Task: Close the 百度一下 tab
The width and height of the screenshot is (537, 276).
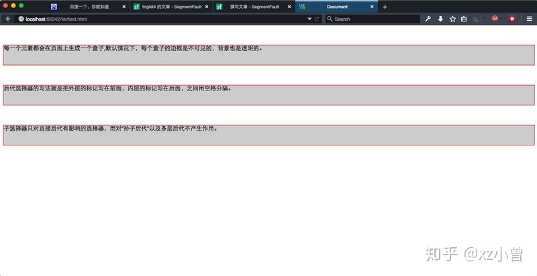Action: pos(124,7)
